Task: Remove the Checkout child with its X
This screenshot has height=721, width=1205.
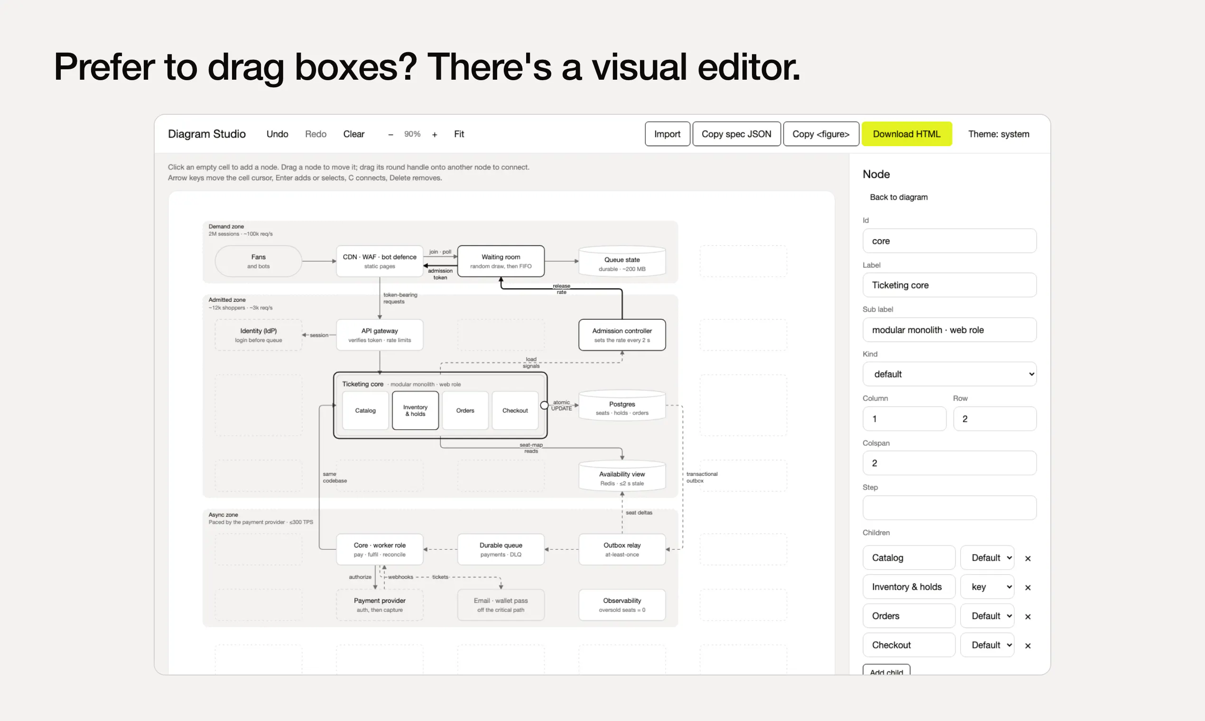Action: tap(1028, 646)
